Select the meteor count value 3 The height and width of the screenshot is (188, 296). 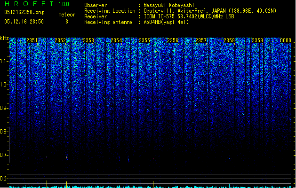pos(67,22)
